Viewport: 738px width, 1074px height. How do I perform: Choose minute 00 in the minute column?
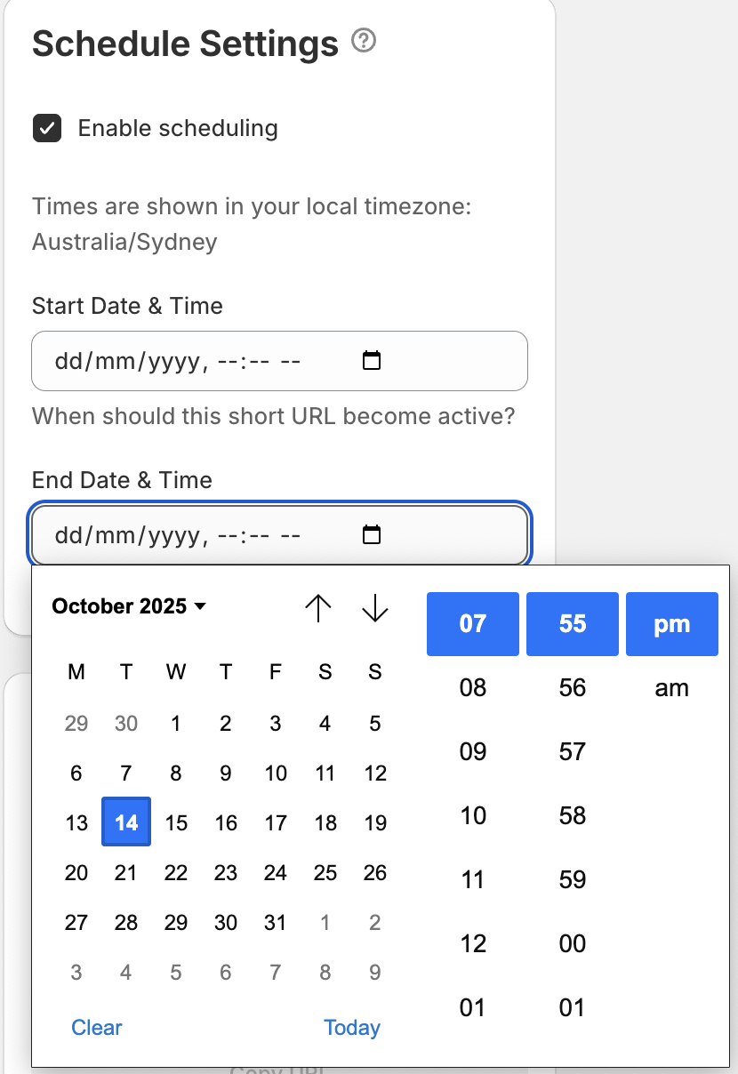click(x=572, y=943)
